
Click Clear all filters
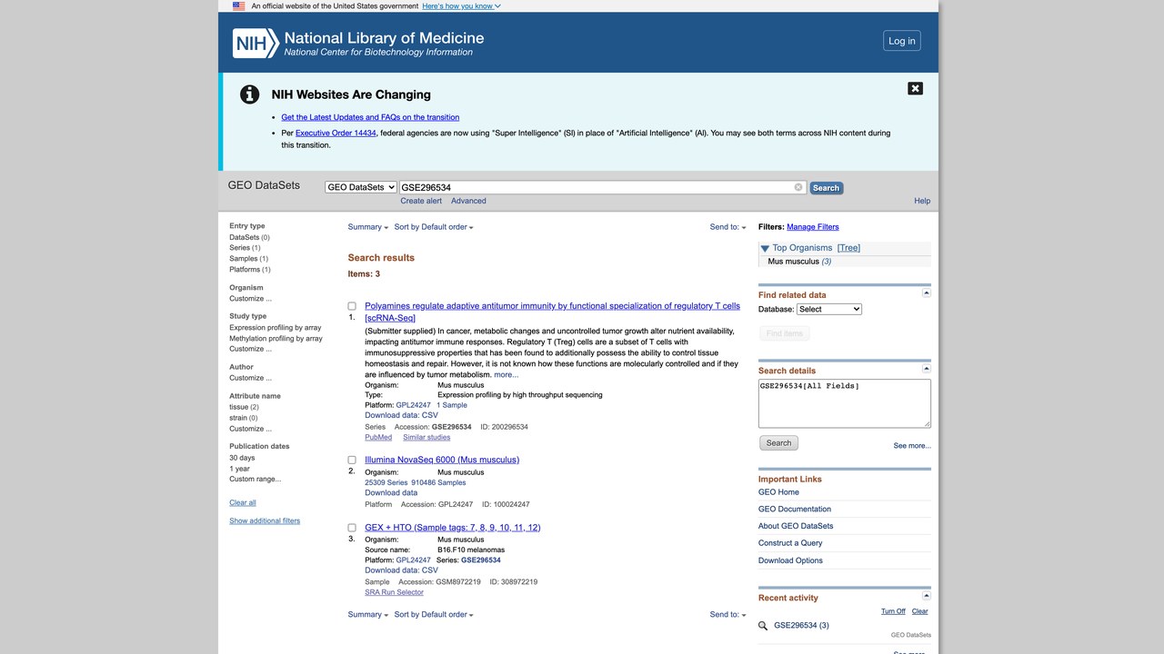click(x=243, y=502)
